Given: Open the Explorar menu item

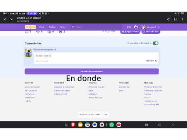Looking at the screenshot, I should tap(52, 27).
